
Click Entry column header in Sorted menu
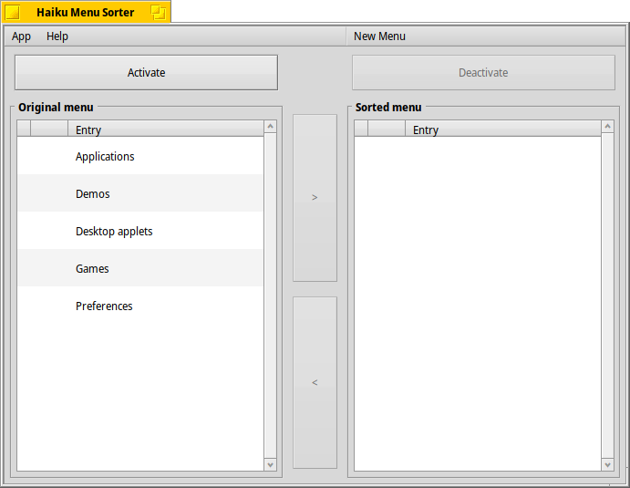pyautogui.click(x=502, y=129)
